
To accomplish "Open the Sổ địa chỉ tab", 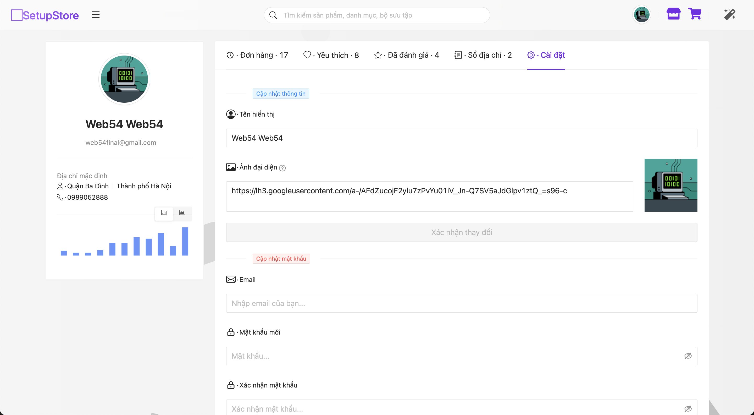I will pos(483,55).
